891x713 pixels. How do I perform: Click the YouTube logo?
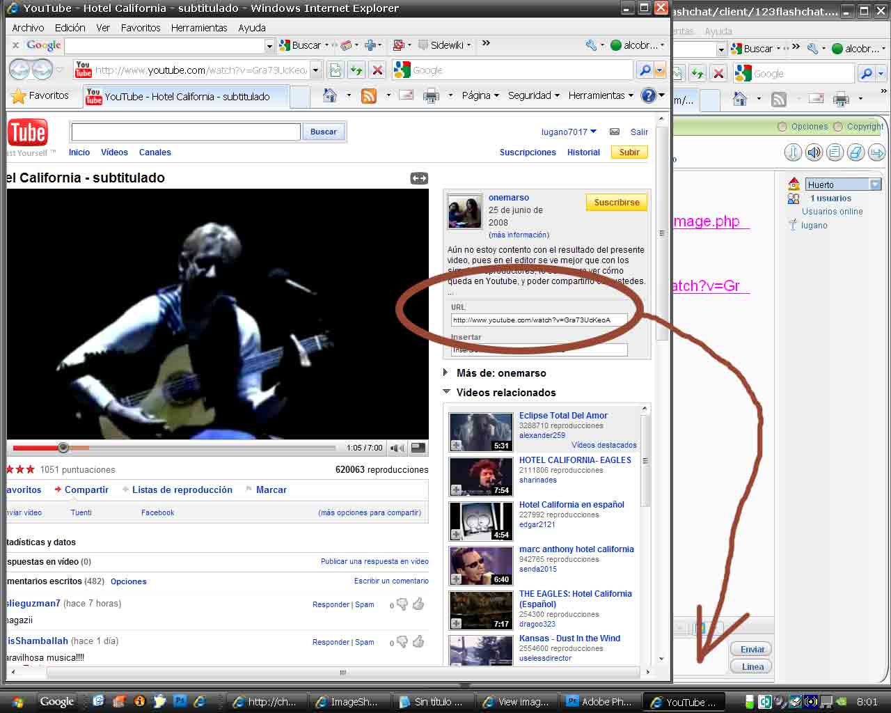27,132
